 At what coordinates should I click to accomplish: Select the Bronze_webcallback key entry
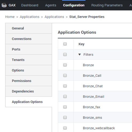click(x=99, y=128)
